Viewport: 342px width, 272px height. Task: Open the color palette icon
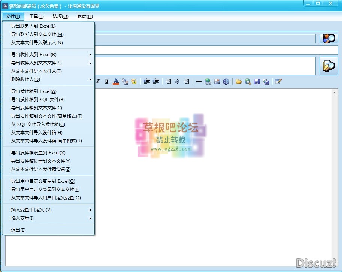pyautogui.click(x=134, y=81)
